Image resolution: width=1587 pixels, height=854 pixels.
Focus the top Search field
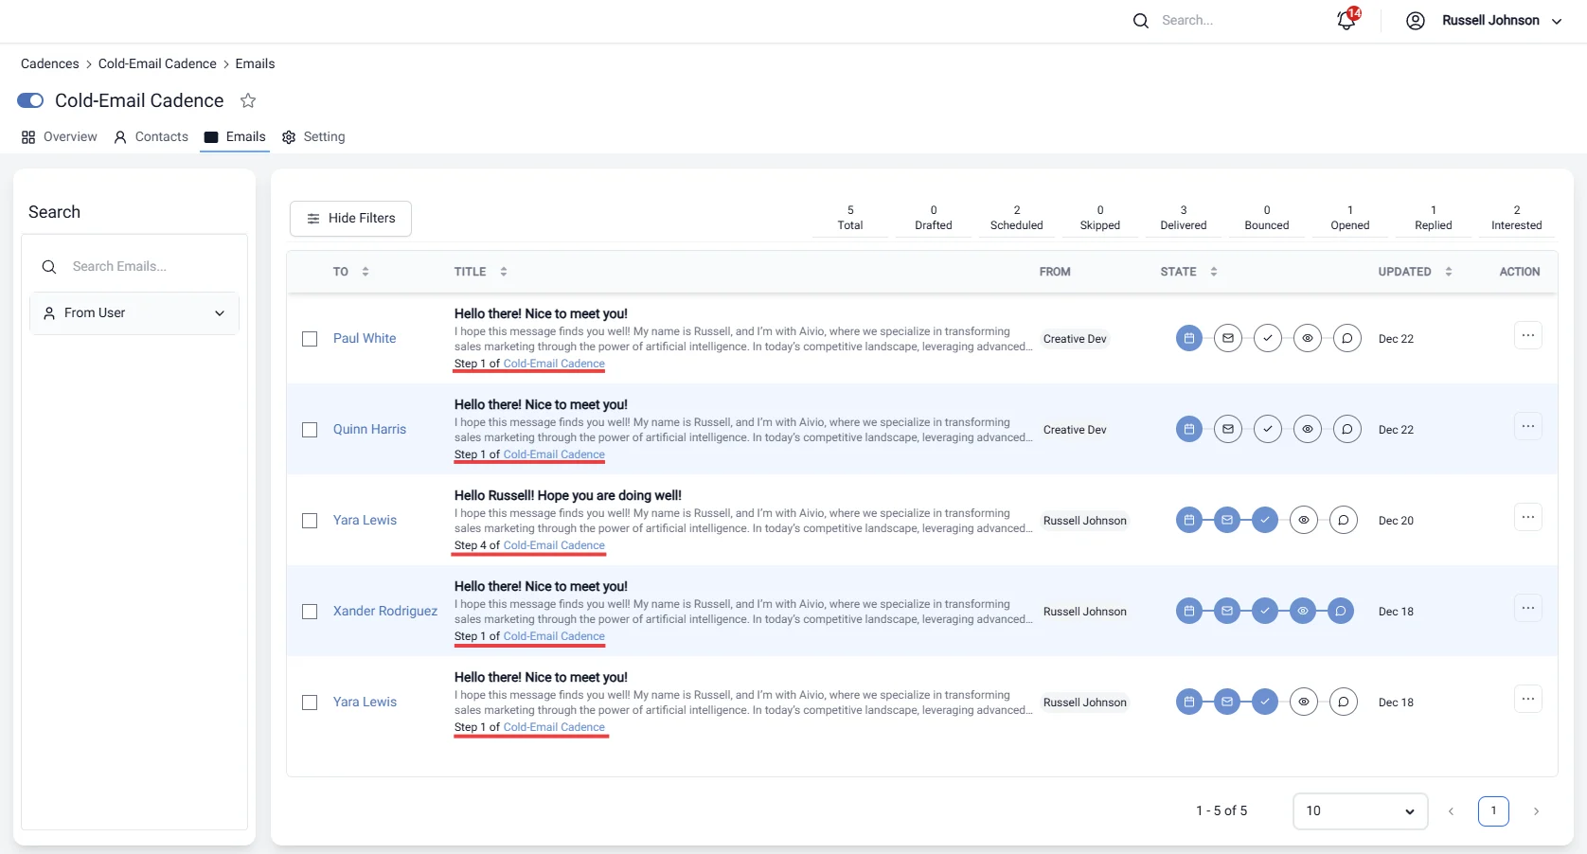(1231, 21)
